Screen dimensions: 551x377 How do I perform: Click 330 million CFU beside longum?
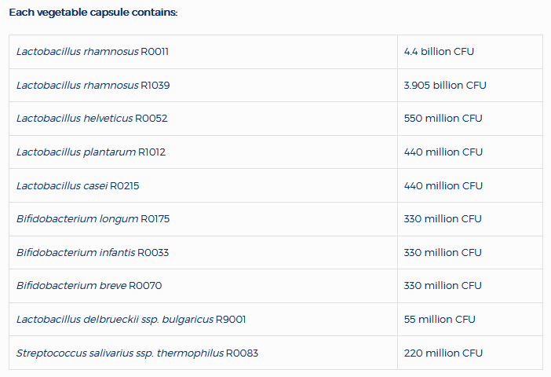(443, 219)
